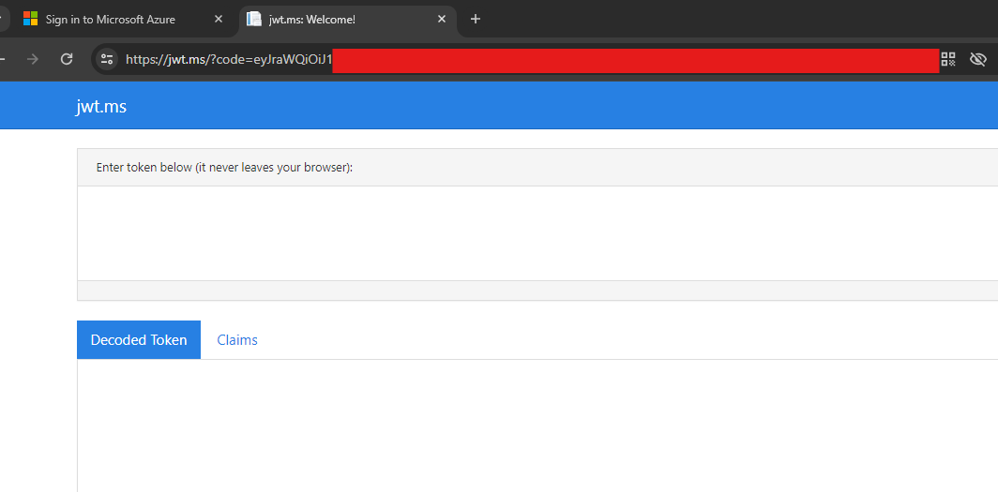Go forward in browser history
This screenshot has height=492, width=998.
click(33, 59)
